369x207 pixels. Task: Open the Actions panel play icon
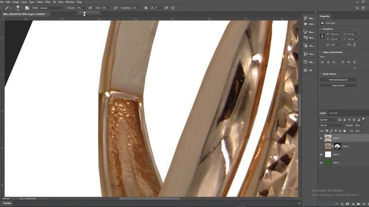coord(306,24)
